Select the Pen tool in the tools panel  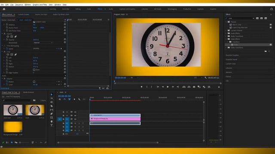pos(52,114)
